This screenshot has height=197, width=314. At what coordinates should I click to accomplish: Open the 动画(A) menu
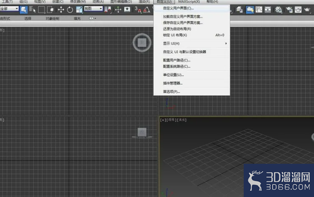point(98,1)
